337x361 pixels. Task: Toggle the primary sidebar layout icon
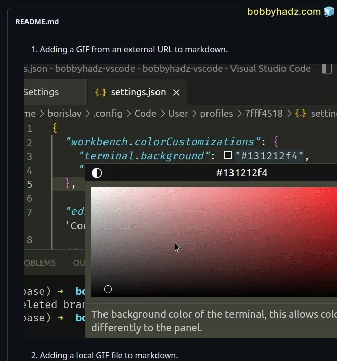(327, 69)
